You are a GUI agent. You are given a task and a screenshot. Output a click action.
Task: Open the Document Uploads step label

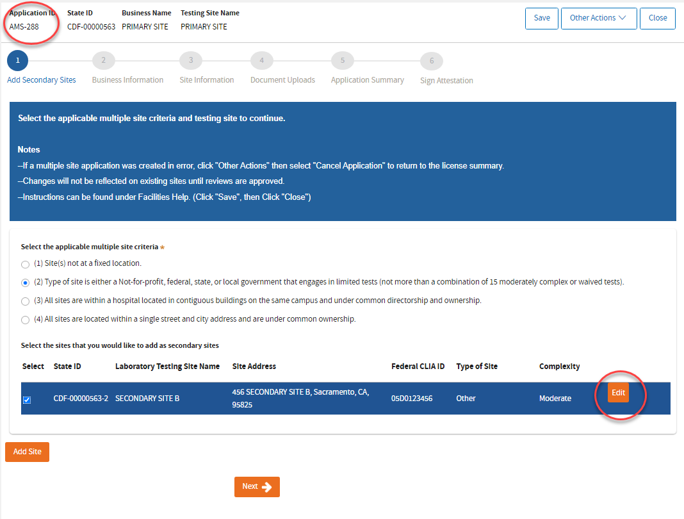(282, 80)
